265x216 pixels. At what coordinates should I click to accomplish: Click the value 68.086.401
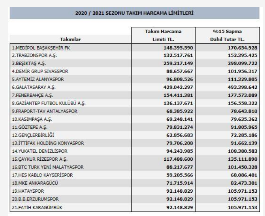pos(244,175)
